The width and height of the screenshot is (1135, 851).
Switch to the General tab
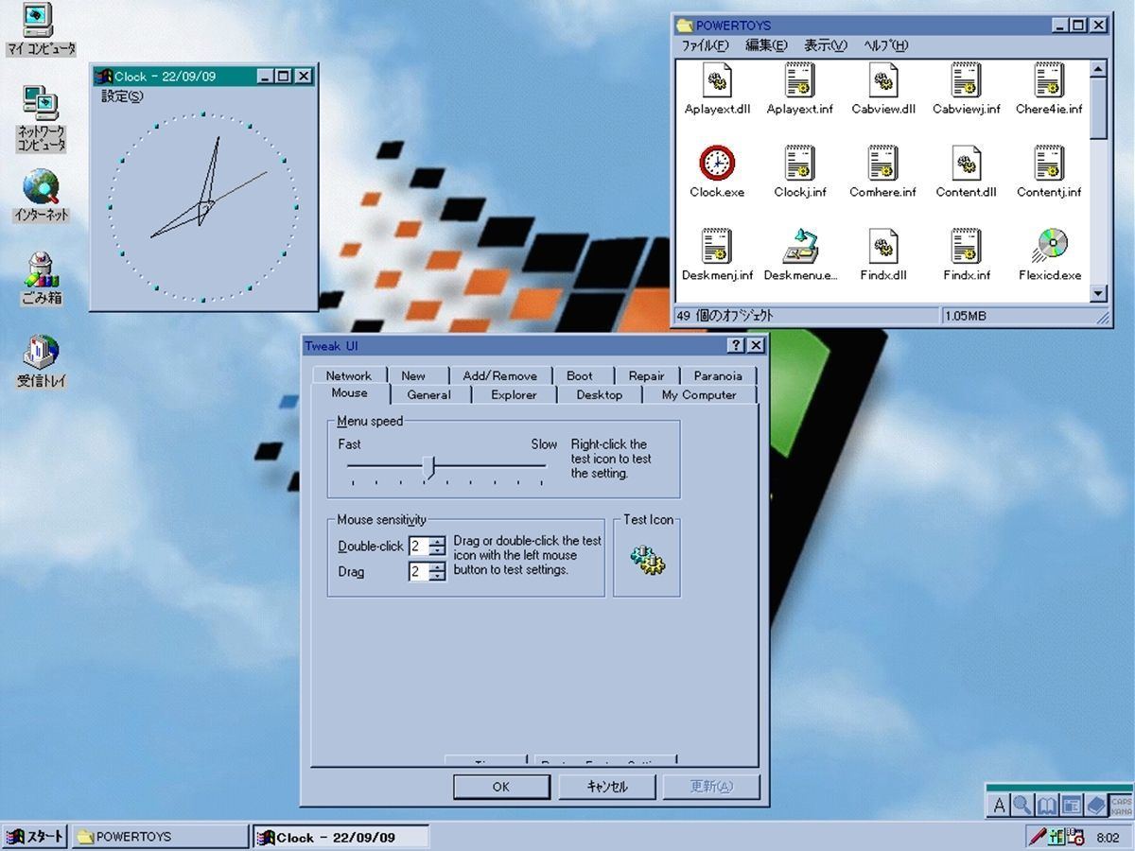coord(429,395)
